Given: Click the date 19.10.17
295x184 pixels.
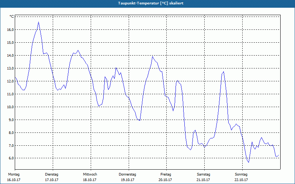Looking at the screenshot, I should [128, 180].
